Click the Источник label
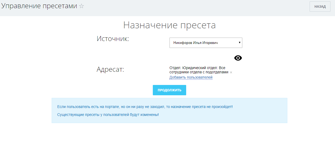Image resolution: width=335 pixels, height=149 pixels. 113,39
